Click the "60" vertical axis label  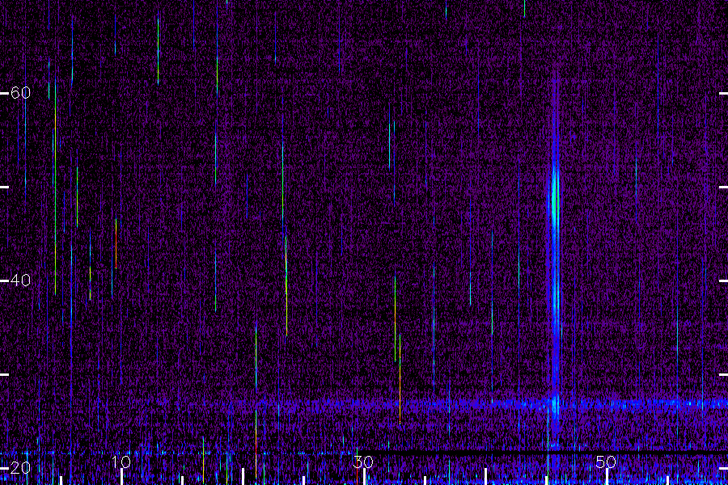(20, 93)
